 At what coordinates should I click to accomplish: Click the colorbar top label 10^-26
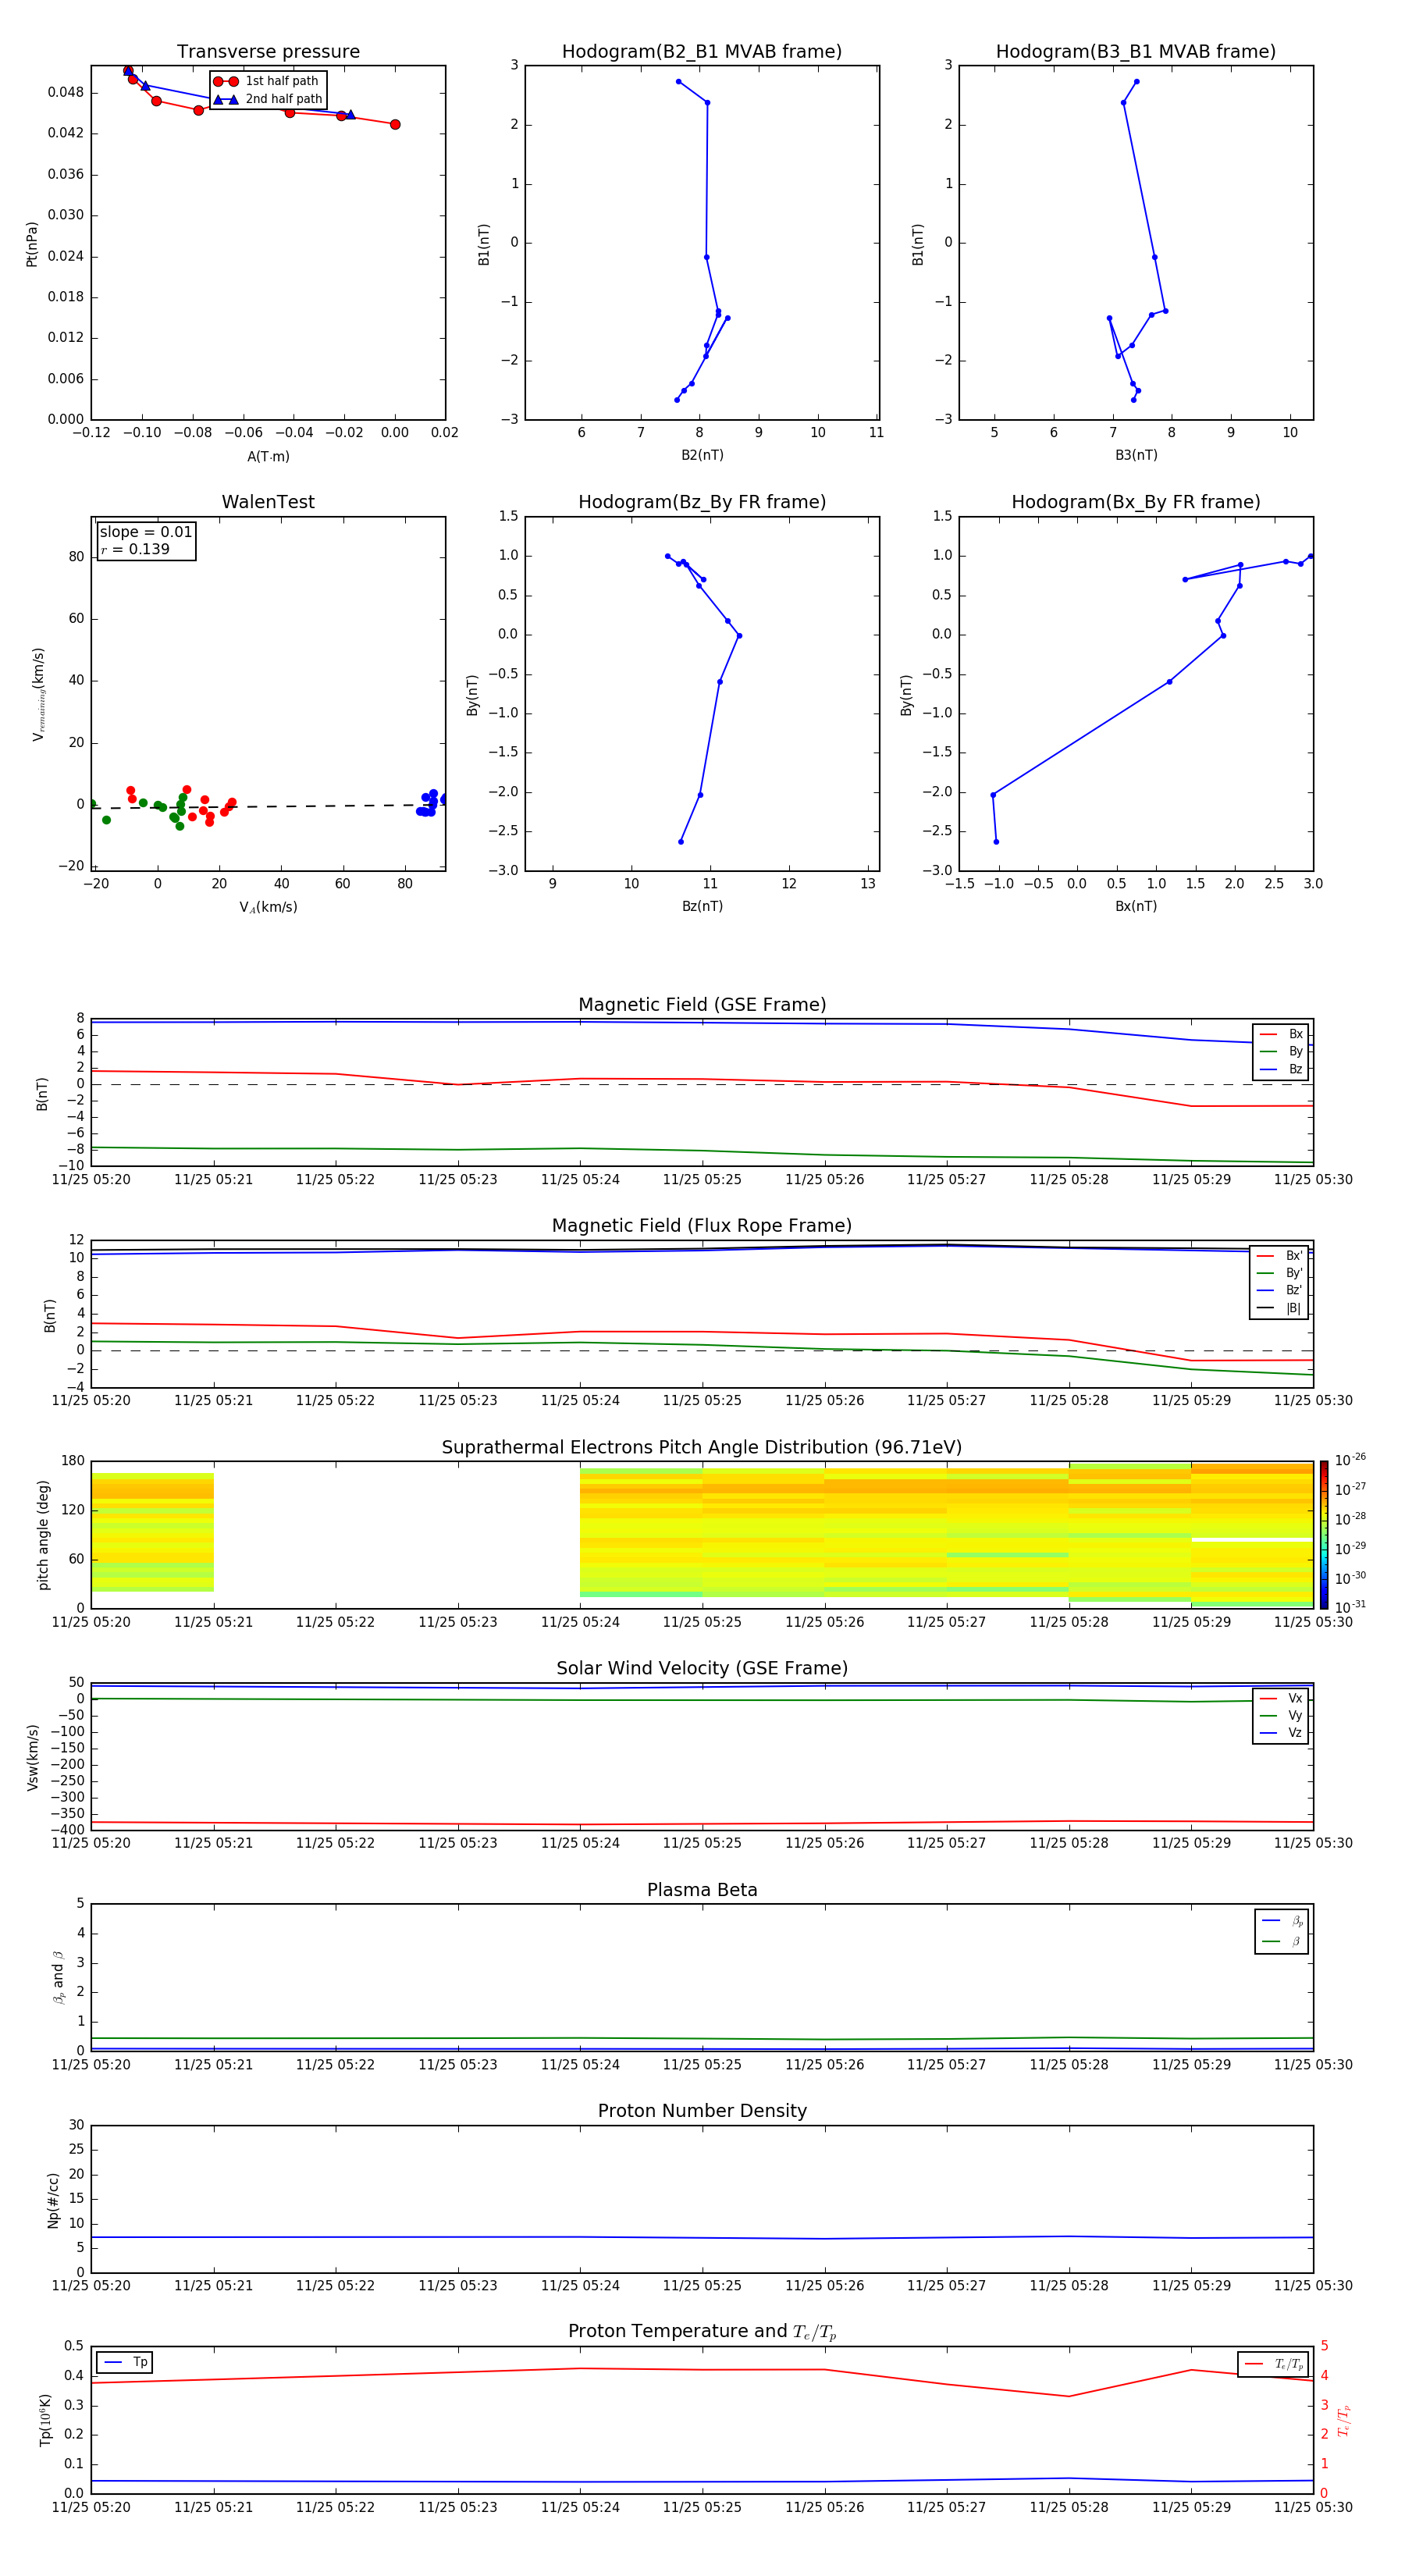(1350, 1459)
